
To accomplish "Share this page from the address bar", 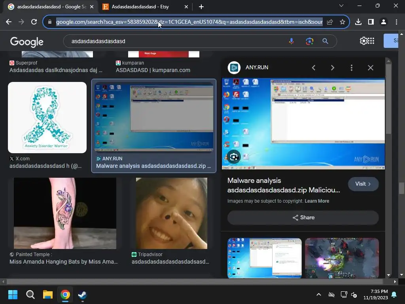I will [330, 22].
